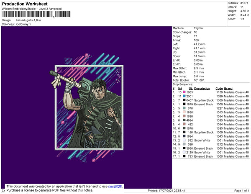Click the 'Stop Sequence:' heading
The image size is (251, 194).
pos(183,84)
